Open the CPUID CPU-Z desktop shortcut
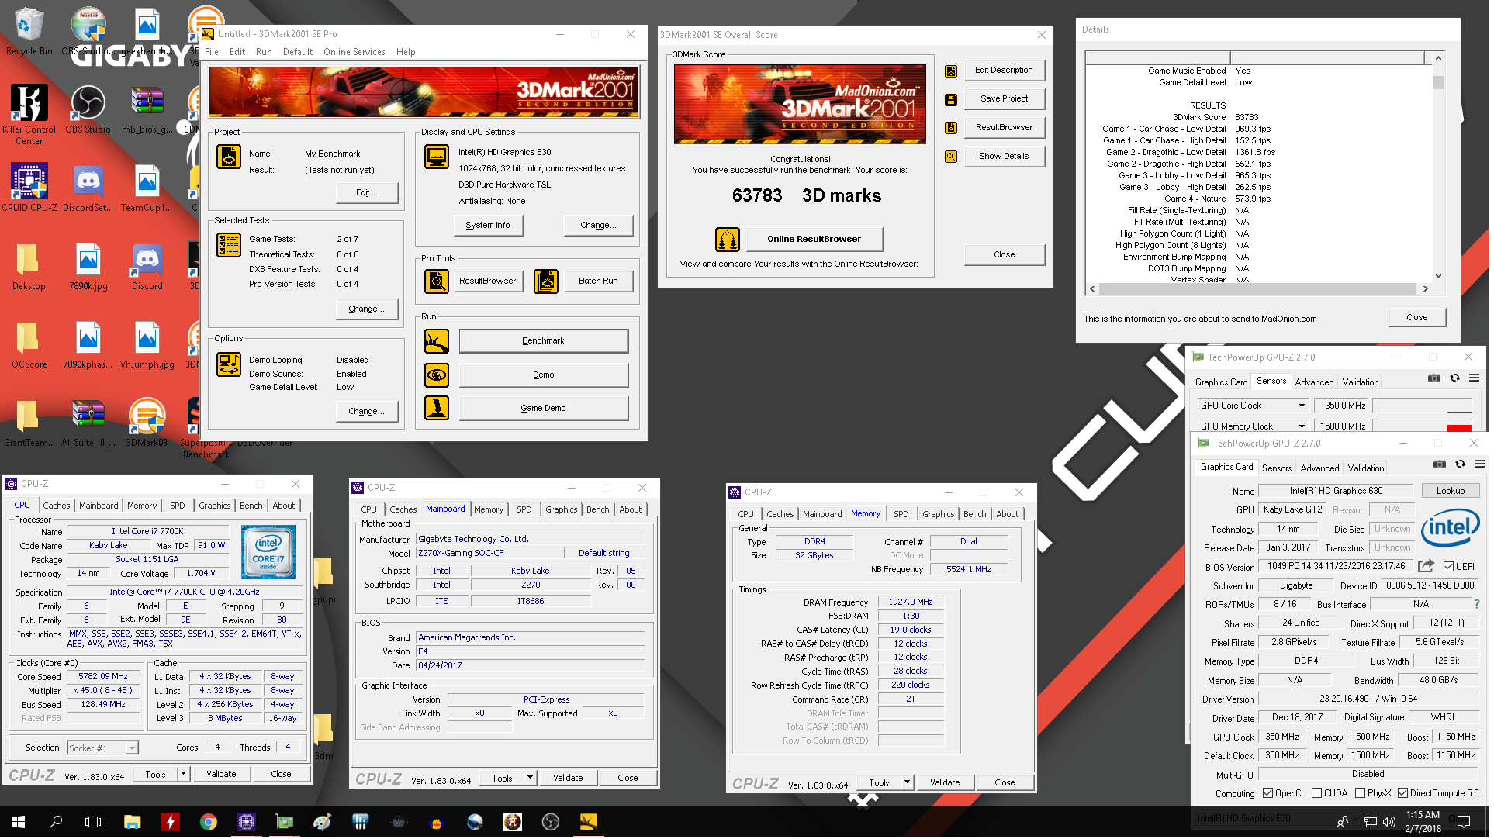The width and height of the screenshot is (1494, 839). pos(29,188)
